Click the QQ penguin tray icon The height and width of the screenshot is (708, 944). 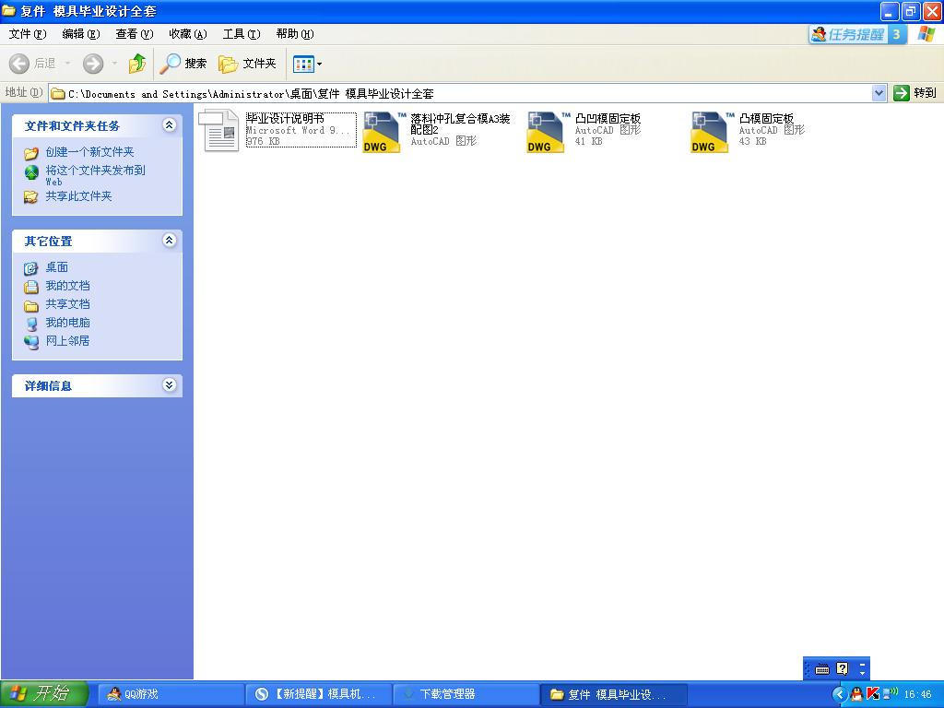coord(856,694)
